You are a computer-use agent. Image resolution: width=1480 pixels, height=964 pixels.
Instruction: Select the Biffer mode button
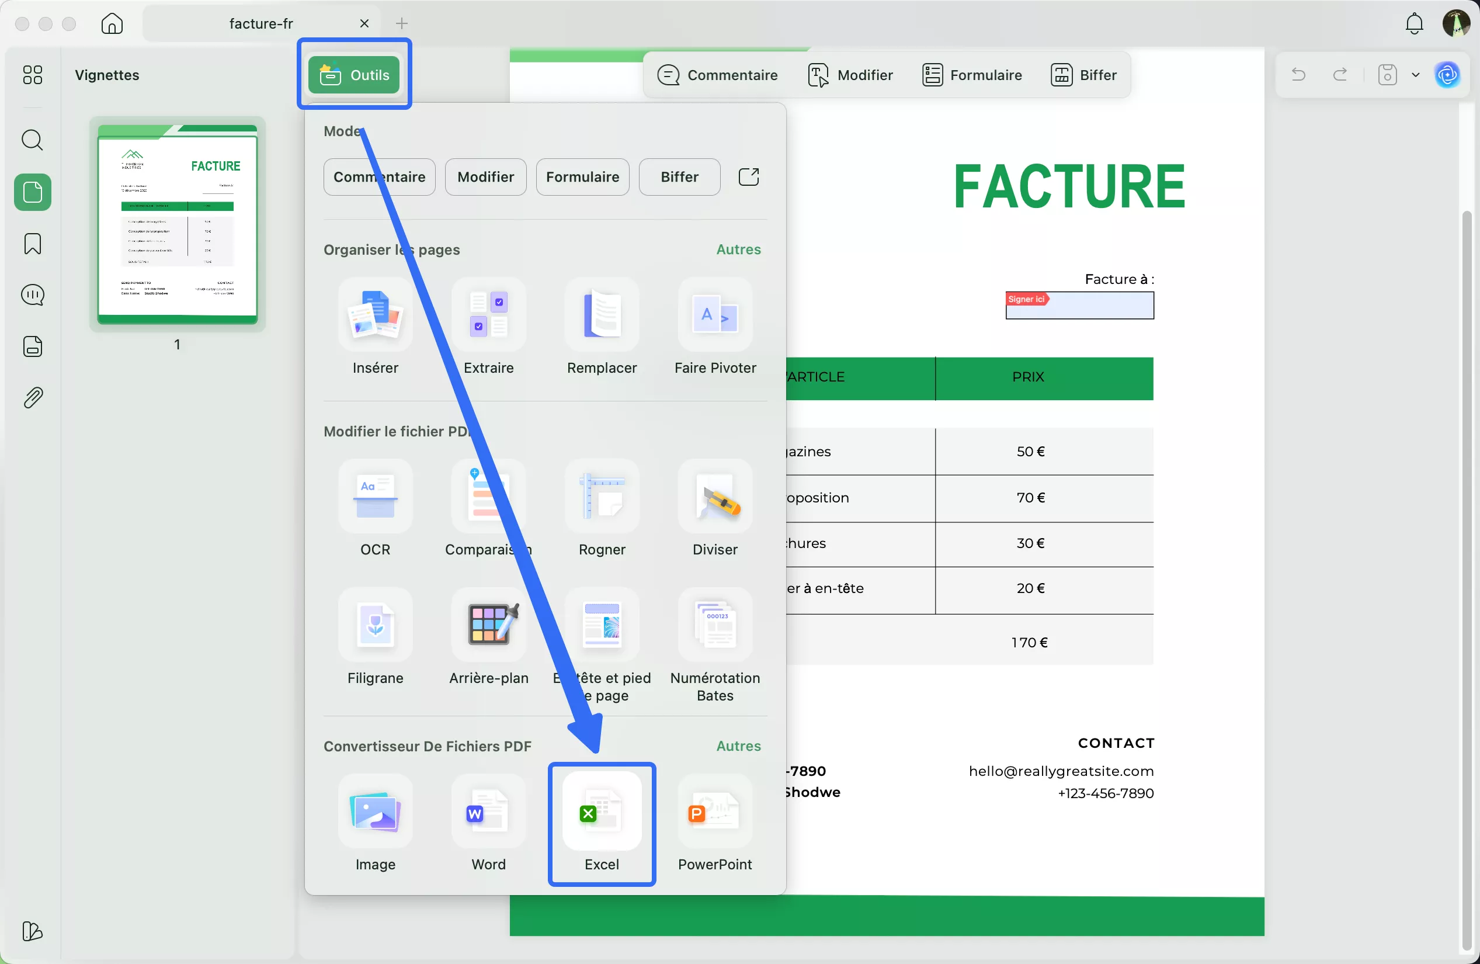pos(679,177)
